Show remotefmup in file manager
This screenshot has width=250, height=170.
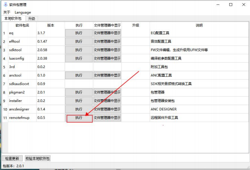[107, 118]
